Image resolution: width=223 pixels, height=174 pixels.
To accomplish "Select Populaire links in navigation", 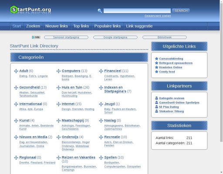I will point(108,26).
